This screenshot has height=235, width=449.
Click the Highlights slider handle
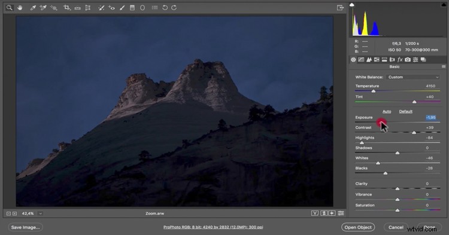[x=362, y=143]
